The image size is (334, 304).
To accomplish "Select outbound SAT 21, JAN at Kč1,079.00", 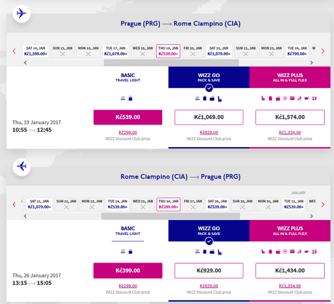I will tap(219, 51).
